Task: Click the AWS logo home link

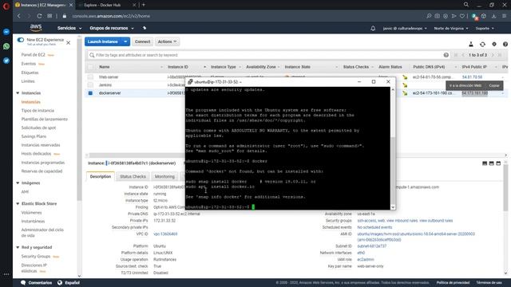Action: click(x=36, y=28)
